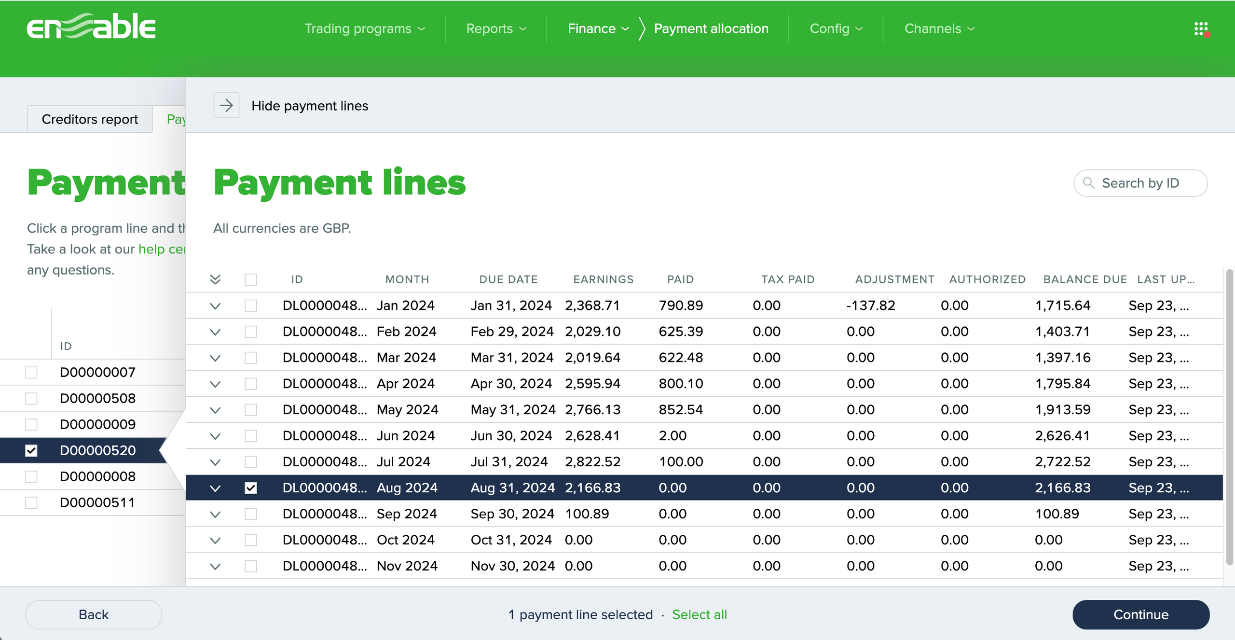
Task: Uncheck the Aug 2024 payment line
Action: [251, 488]
